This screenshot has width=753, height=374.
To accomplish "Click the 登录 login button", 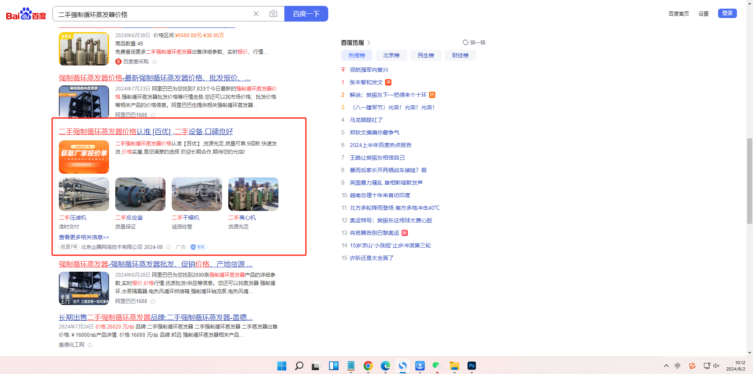I will 727,13.
